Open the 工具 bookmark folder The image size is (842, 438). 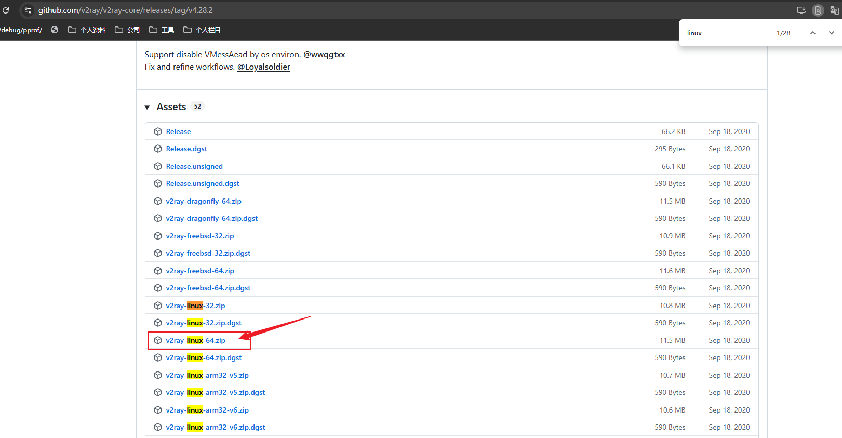click(x=162, y=30)
